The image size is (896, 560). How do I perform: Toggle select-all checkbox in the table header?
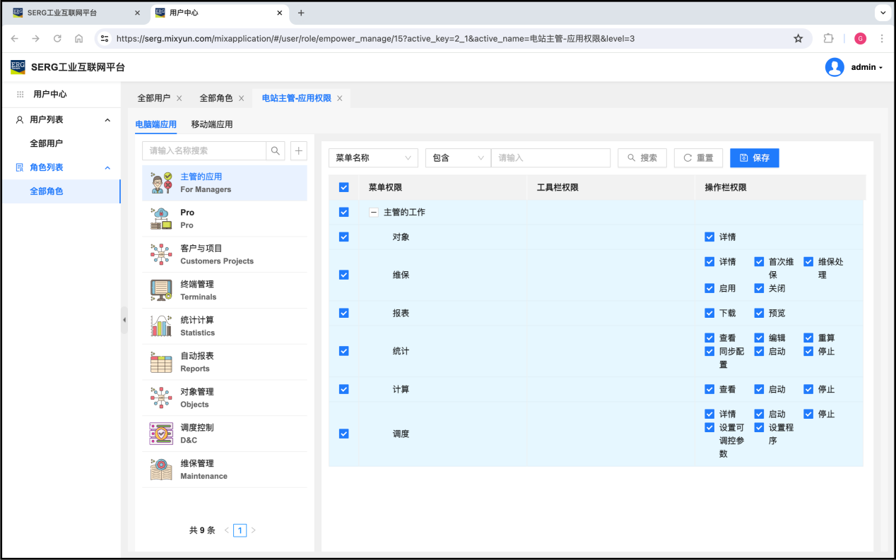click(344, 187)
